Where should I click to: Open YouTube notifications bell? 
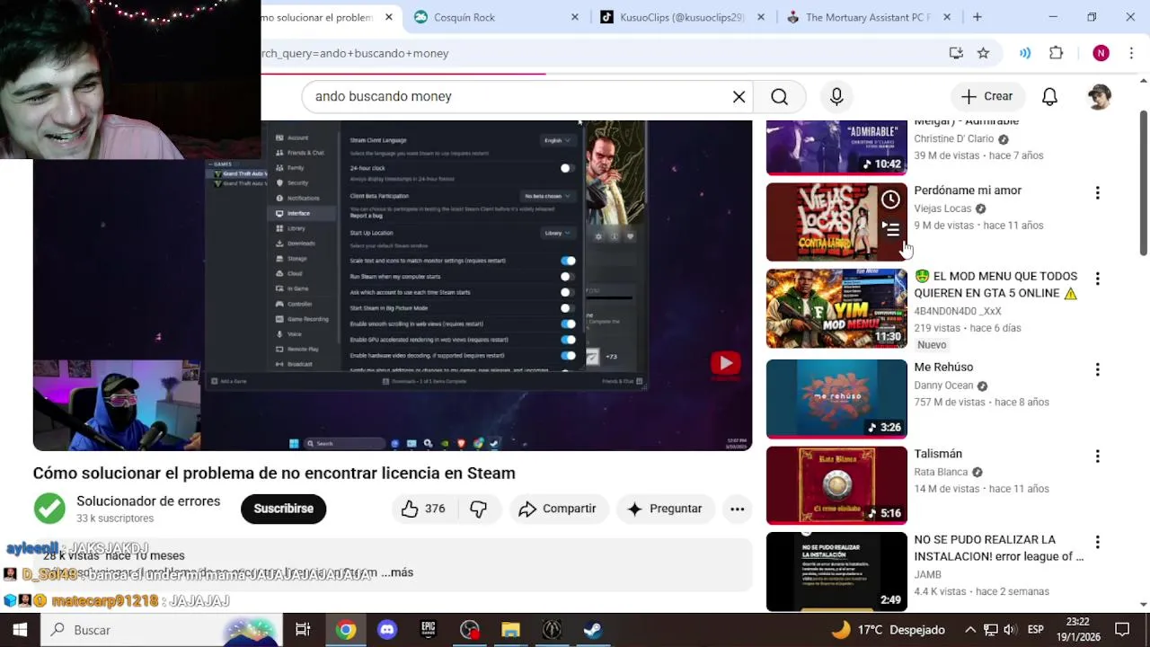[x=1049, y=96]
